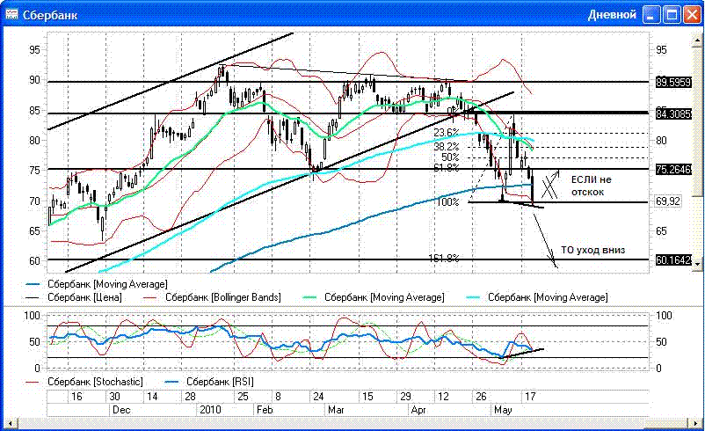
Task: Select the 'Сбербанк [RSI]' legend entry
Action: pyautogui.click(x=209, y=382)
